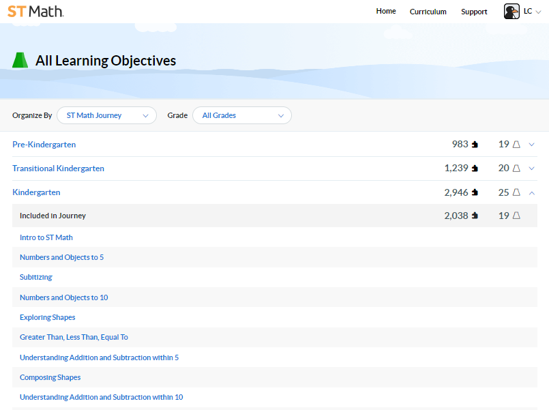Click the puzzle icon in Transitional Kindergarten row

pos(475,169)
